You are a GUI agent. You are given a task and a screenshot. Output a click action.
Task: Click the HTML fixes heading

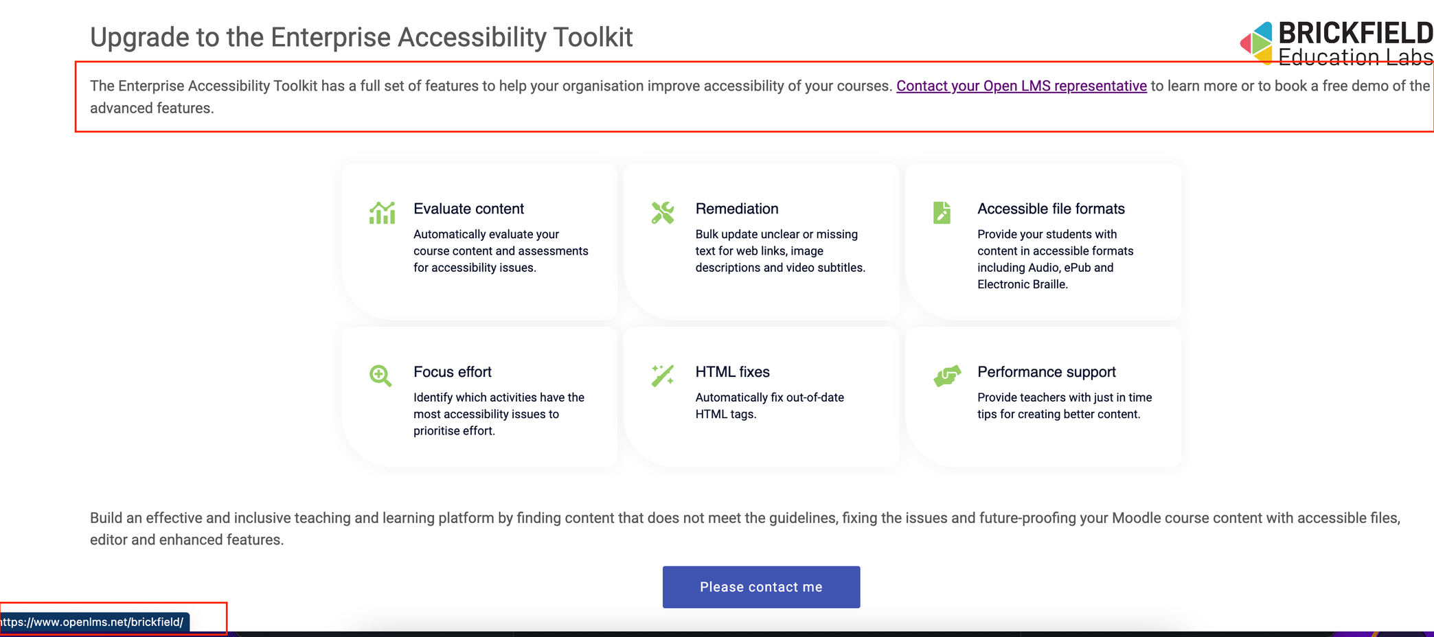click(x=732, y=372)
